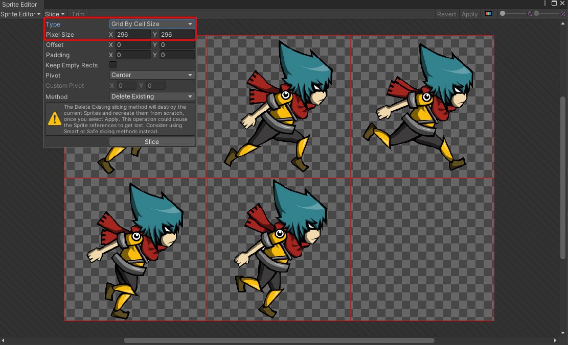The width and height of the screenshot is (568, 345).
Task: Click the Offset label
Action: pos(55,45)
